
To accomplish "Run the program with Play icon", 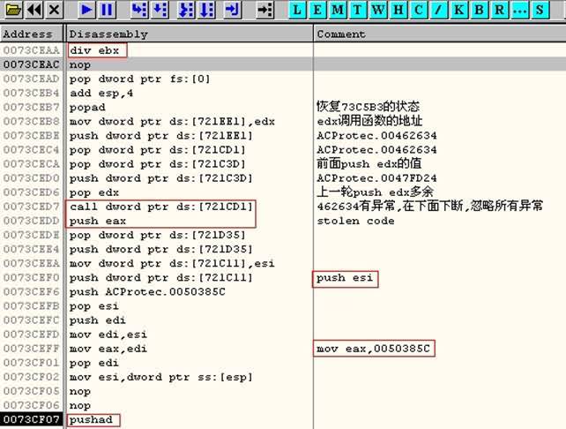I will (86, 10).
